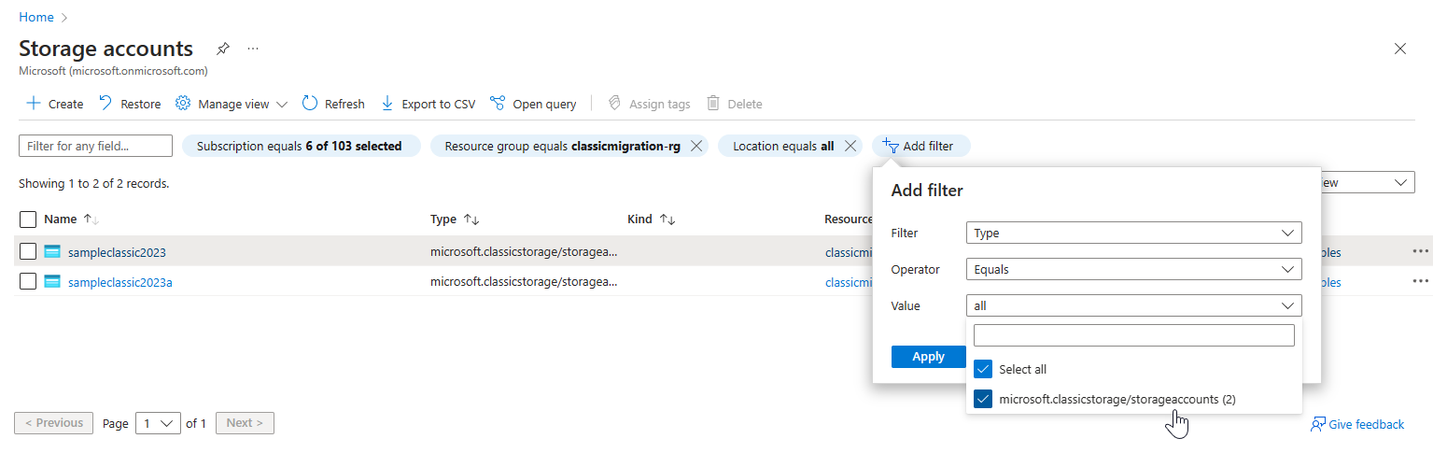
Task: Uncheck microsoft.classicstorage/storageaccounts option
Action: (983, 399)
